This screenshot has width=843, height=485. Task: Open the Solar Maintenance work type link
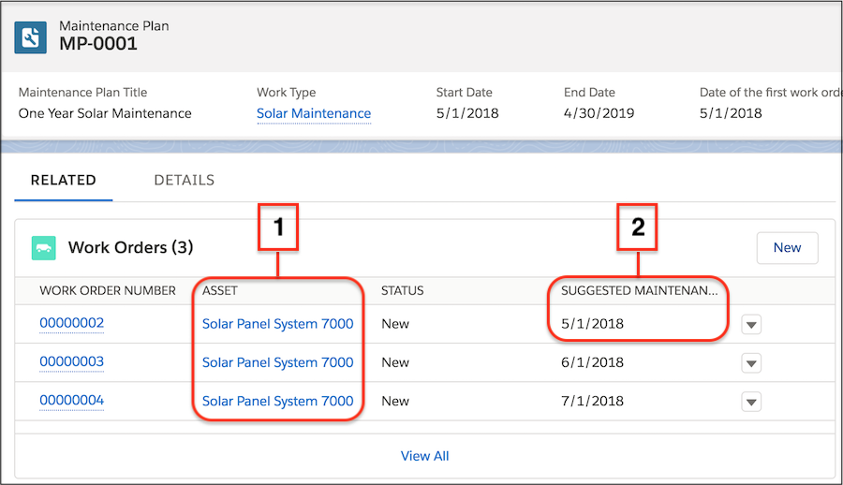coord(314,113)
